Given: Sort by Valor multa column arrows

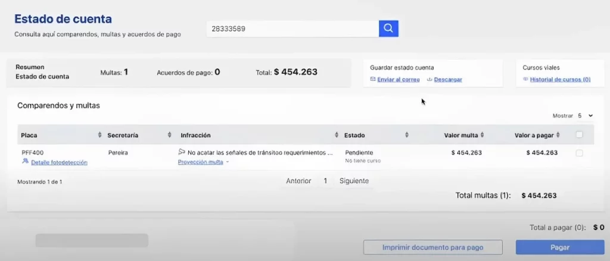Looking at the screenshot, I should tap(483, 135).
